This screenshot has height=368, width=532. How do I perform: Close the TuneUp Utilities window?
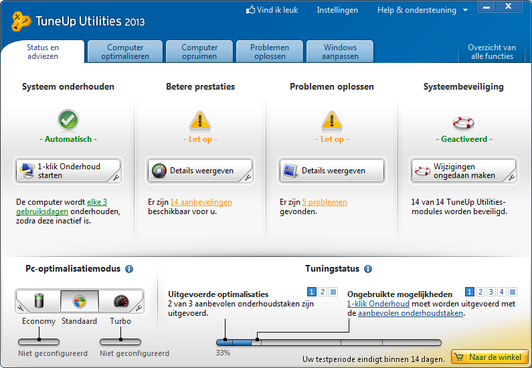(x=509, y=7)
